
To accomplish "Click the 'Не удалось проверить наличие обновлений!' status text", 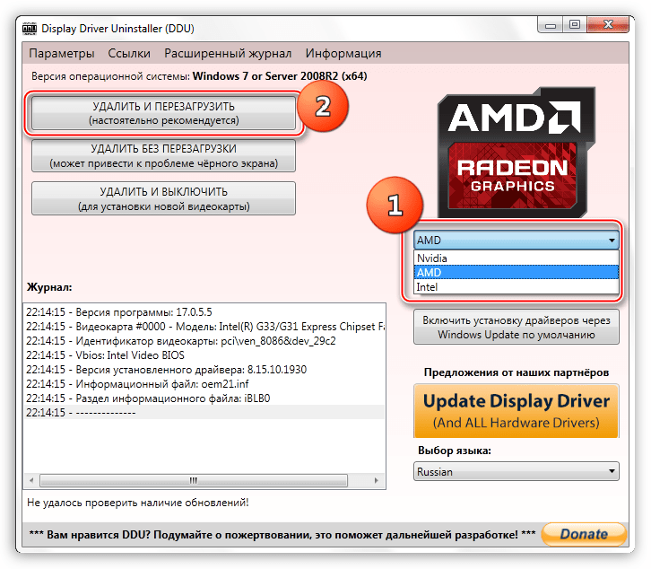I will pos(138,503).
